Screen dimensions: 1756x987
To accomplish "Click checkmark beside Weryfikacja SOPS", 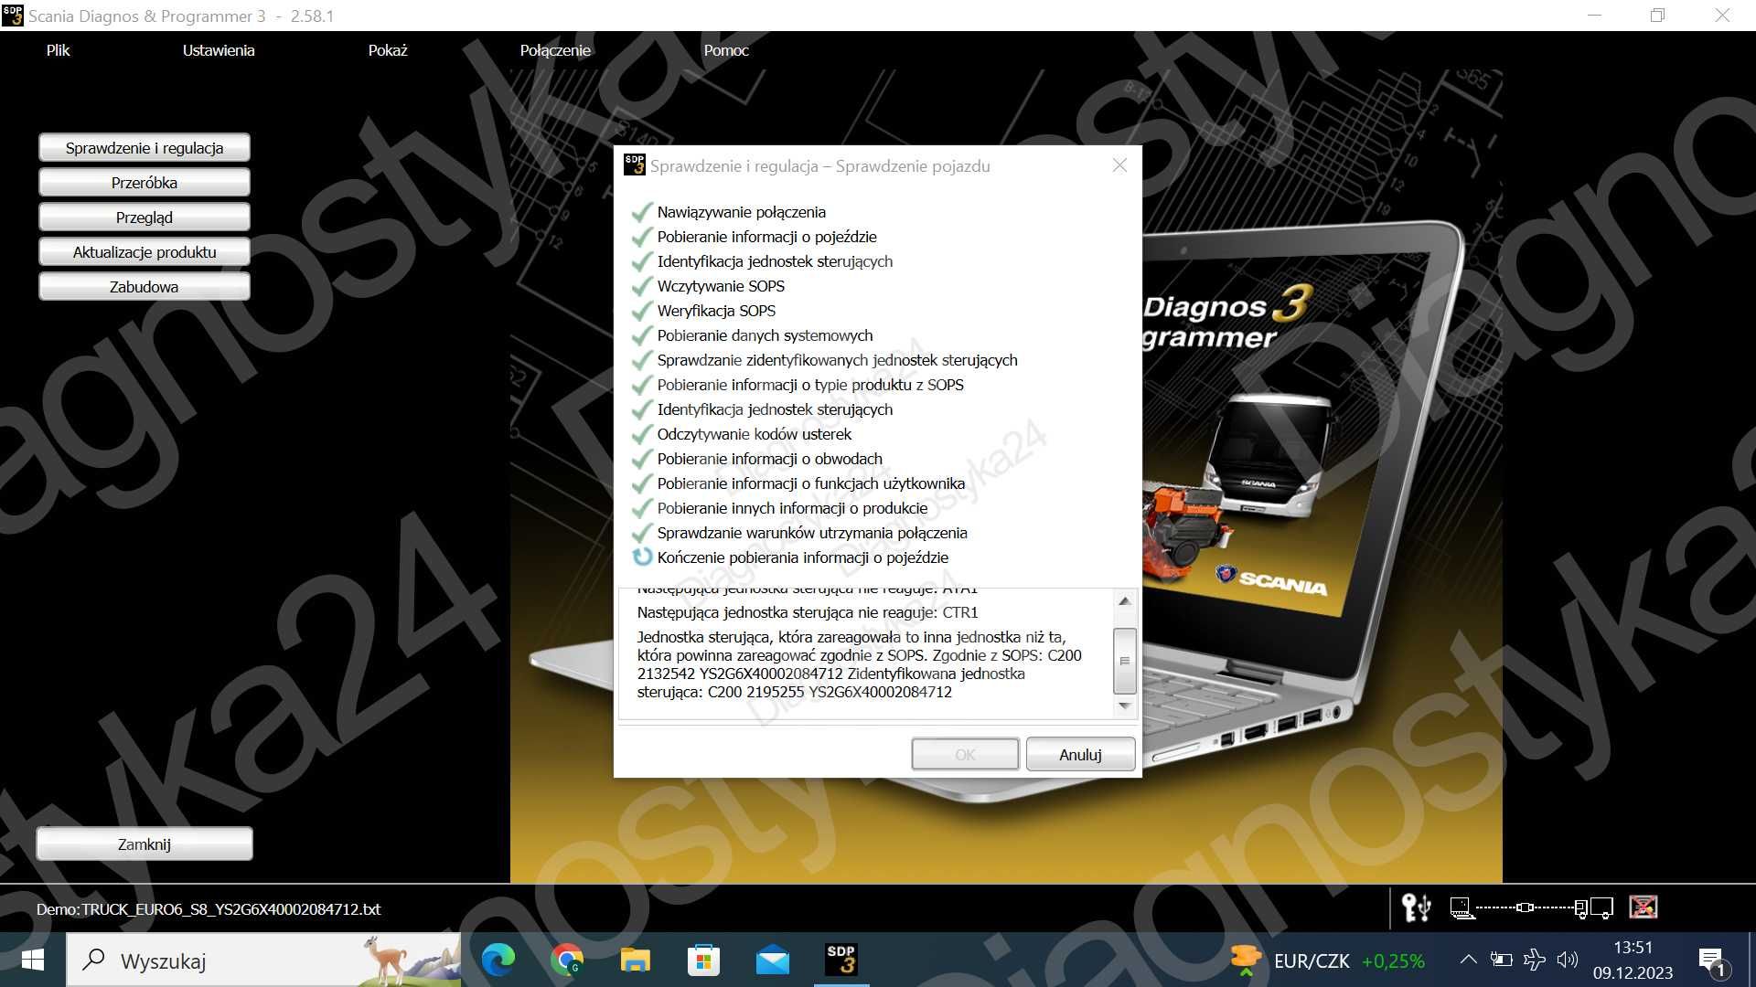I will coord(642,311).
